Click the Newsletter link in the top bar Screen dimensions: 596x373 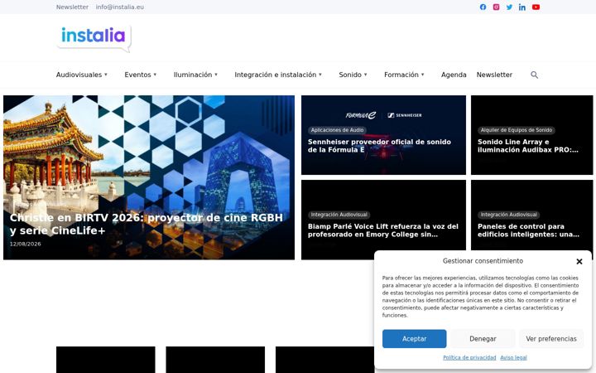tap(72, 7)
